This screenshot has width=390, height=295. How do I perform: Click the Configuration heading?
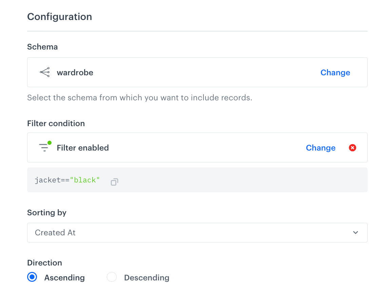59,16
